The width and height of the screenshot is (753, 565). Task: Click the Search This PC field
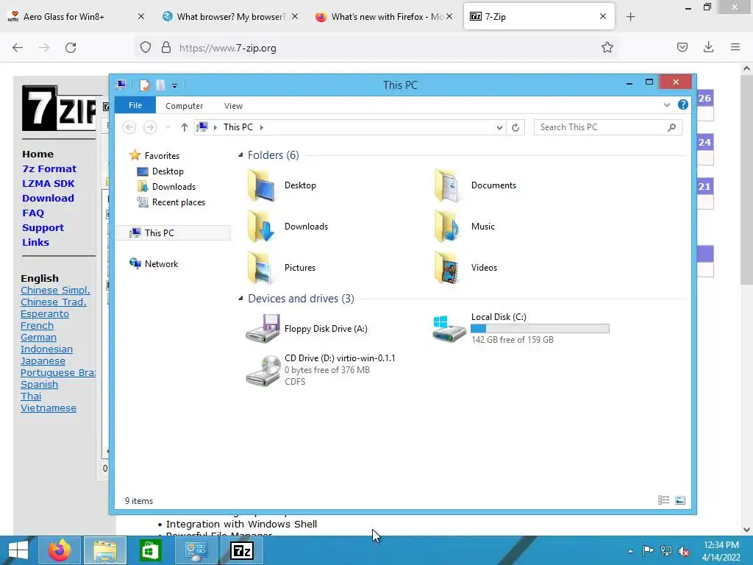[x=607, y=127]
